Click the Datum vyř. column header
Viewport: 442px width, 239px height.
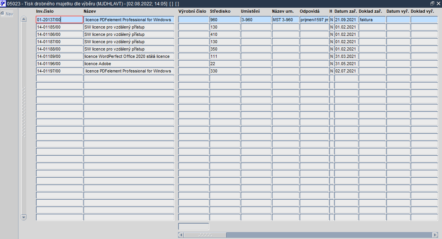pos(398,11)
